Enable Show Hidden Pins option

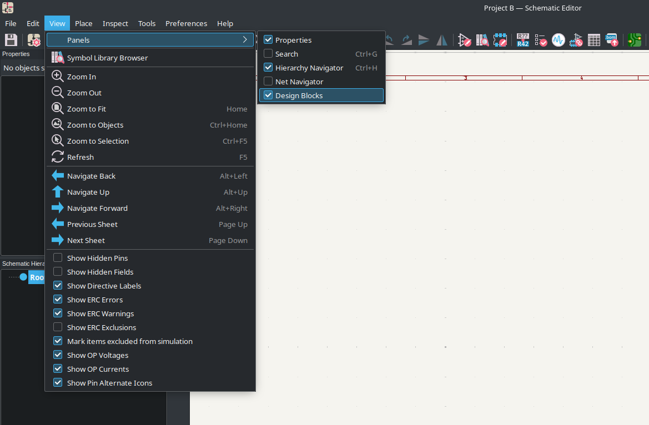tap(58, 258)
